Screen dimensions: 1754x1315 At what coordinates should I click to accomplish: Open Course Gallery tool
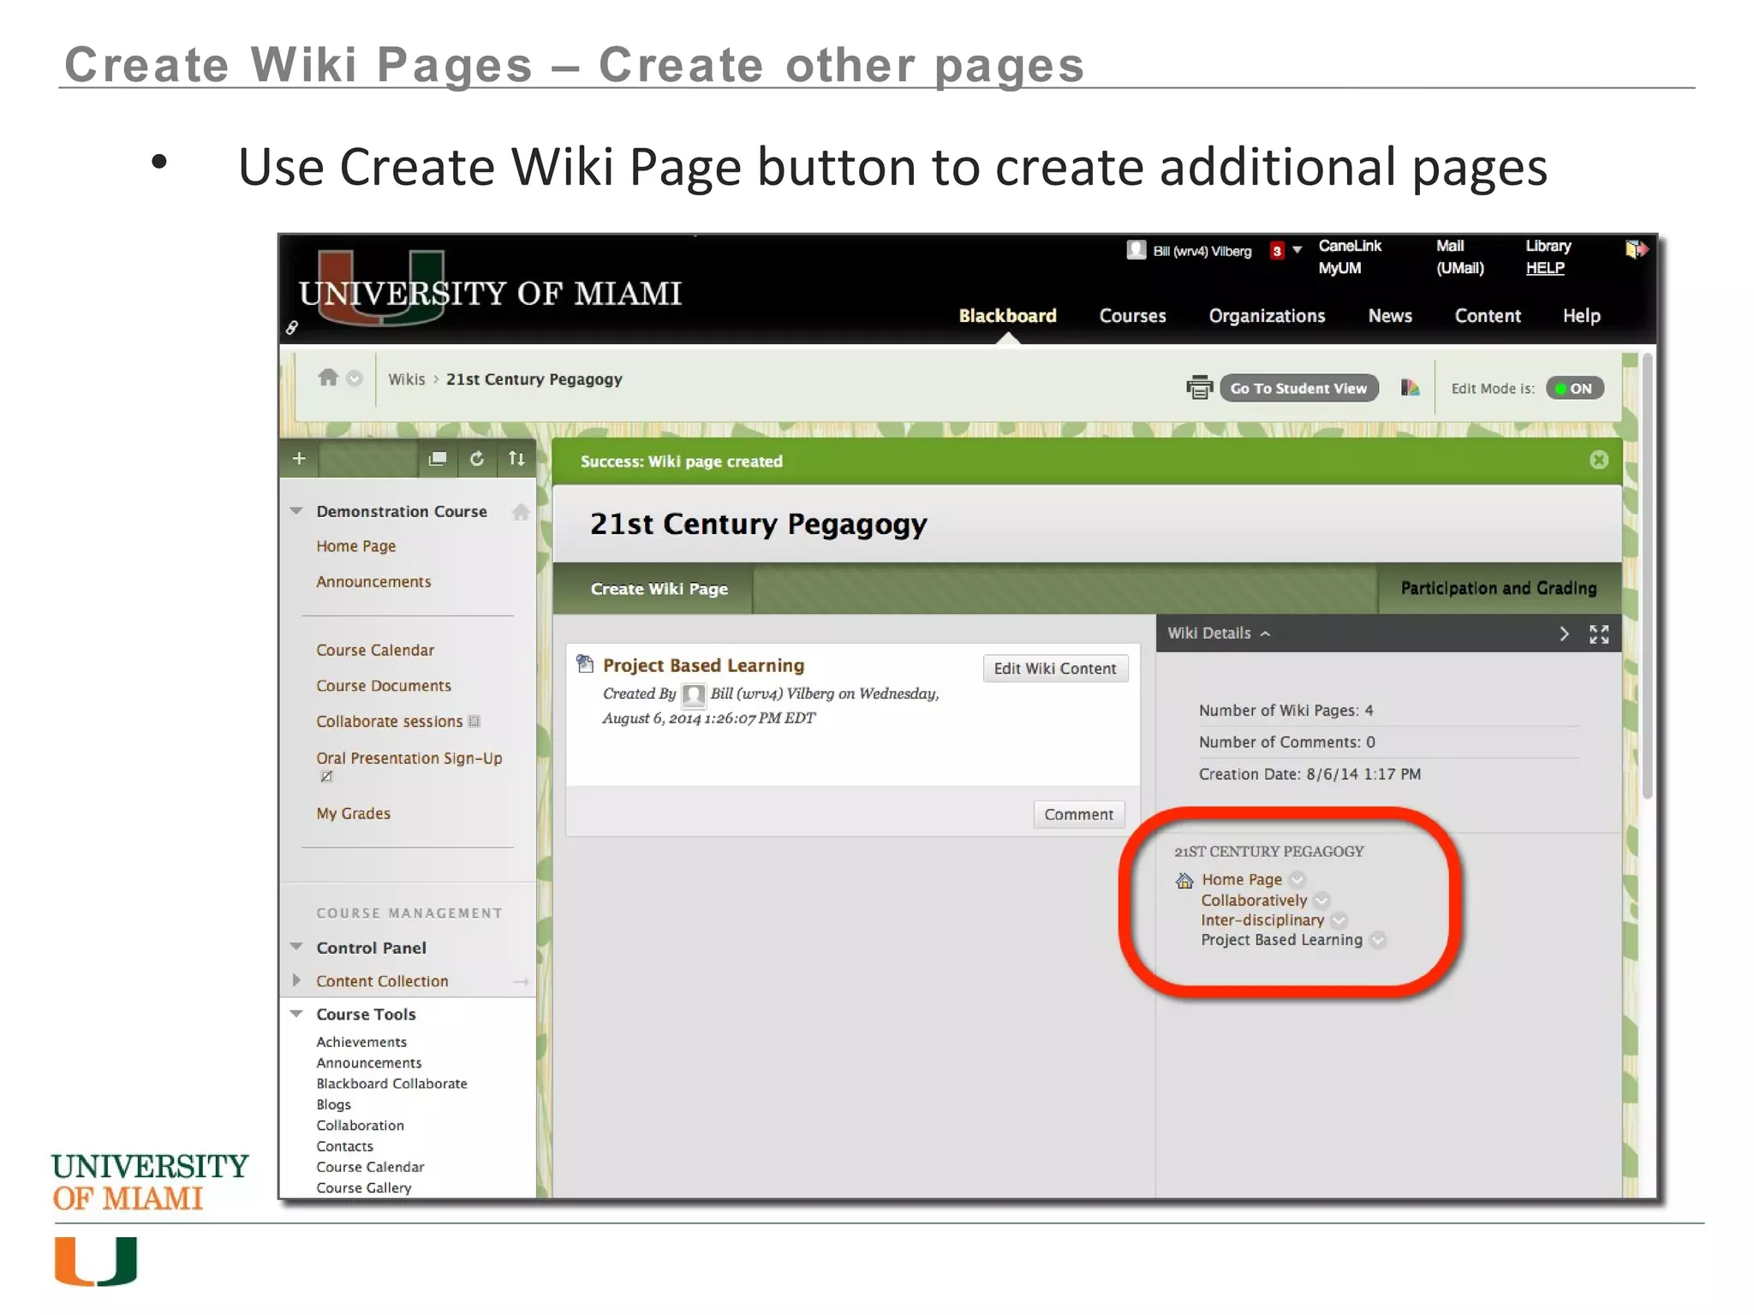click(364, 1188)
